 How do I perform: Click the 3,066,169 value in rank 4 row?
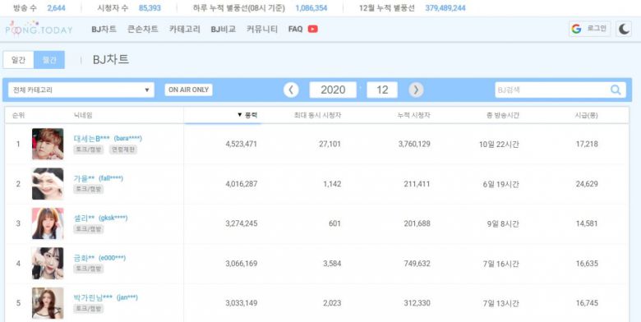point(241,264)
